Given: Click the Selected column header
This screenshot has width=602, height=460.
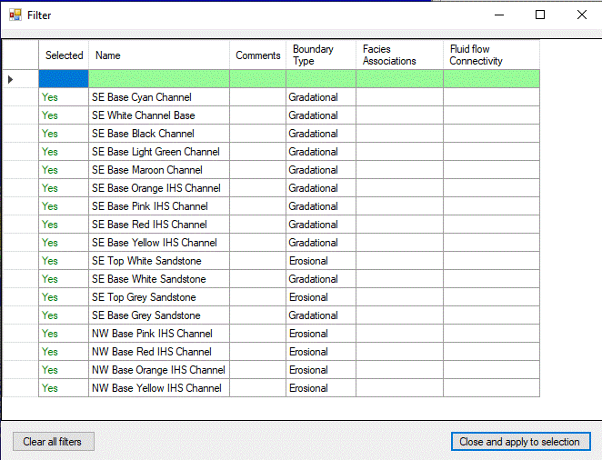Looking at the screenshot, I should point(64,55).
